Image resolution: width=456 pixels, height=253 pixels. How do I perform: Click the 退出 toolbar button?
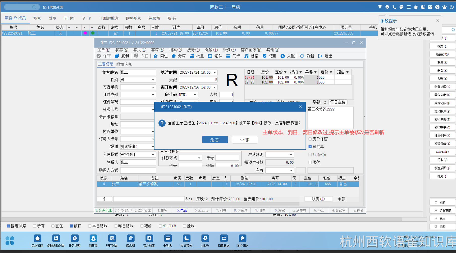click(325, 56)
